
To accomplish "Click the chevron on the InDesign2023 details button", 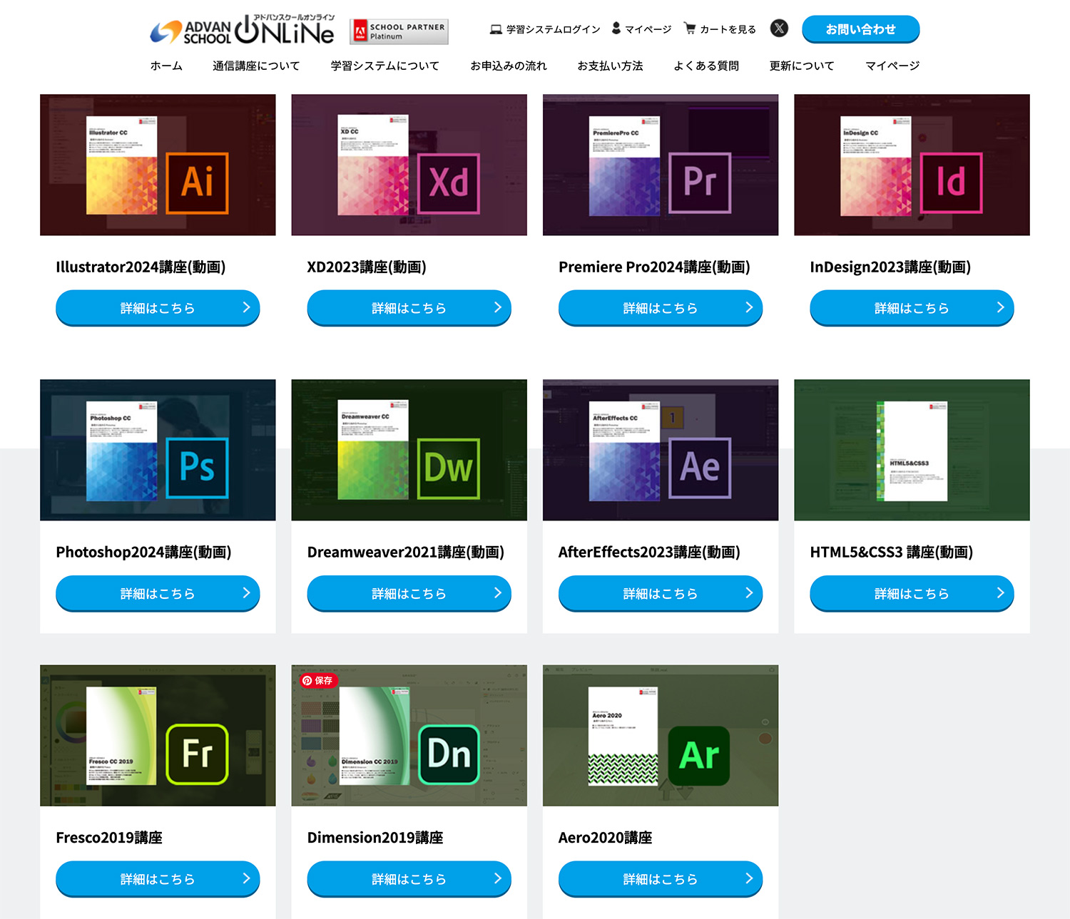I will coord(1000,307).
